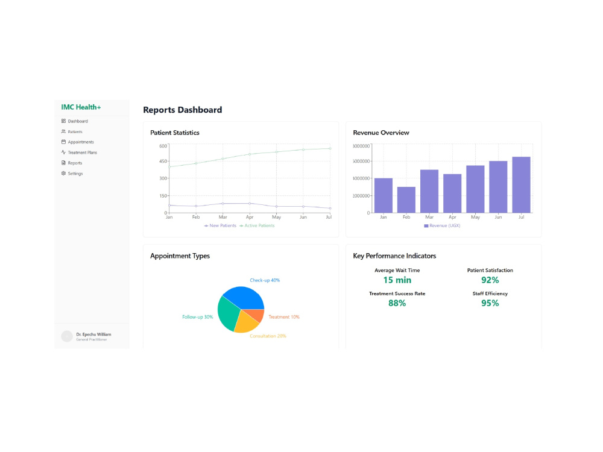The image size is (603, 452).
Task: Click the Patients people icon
Action: [63, 131]
